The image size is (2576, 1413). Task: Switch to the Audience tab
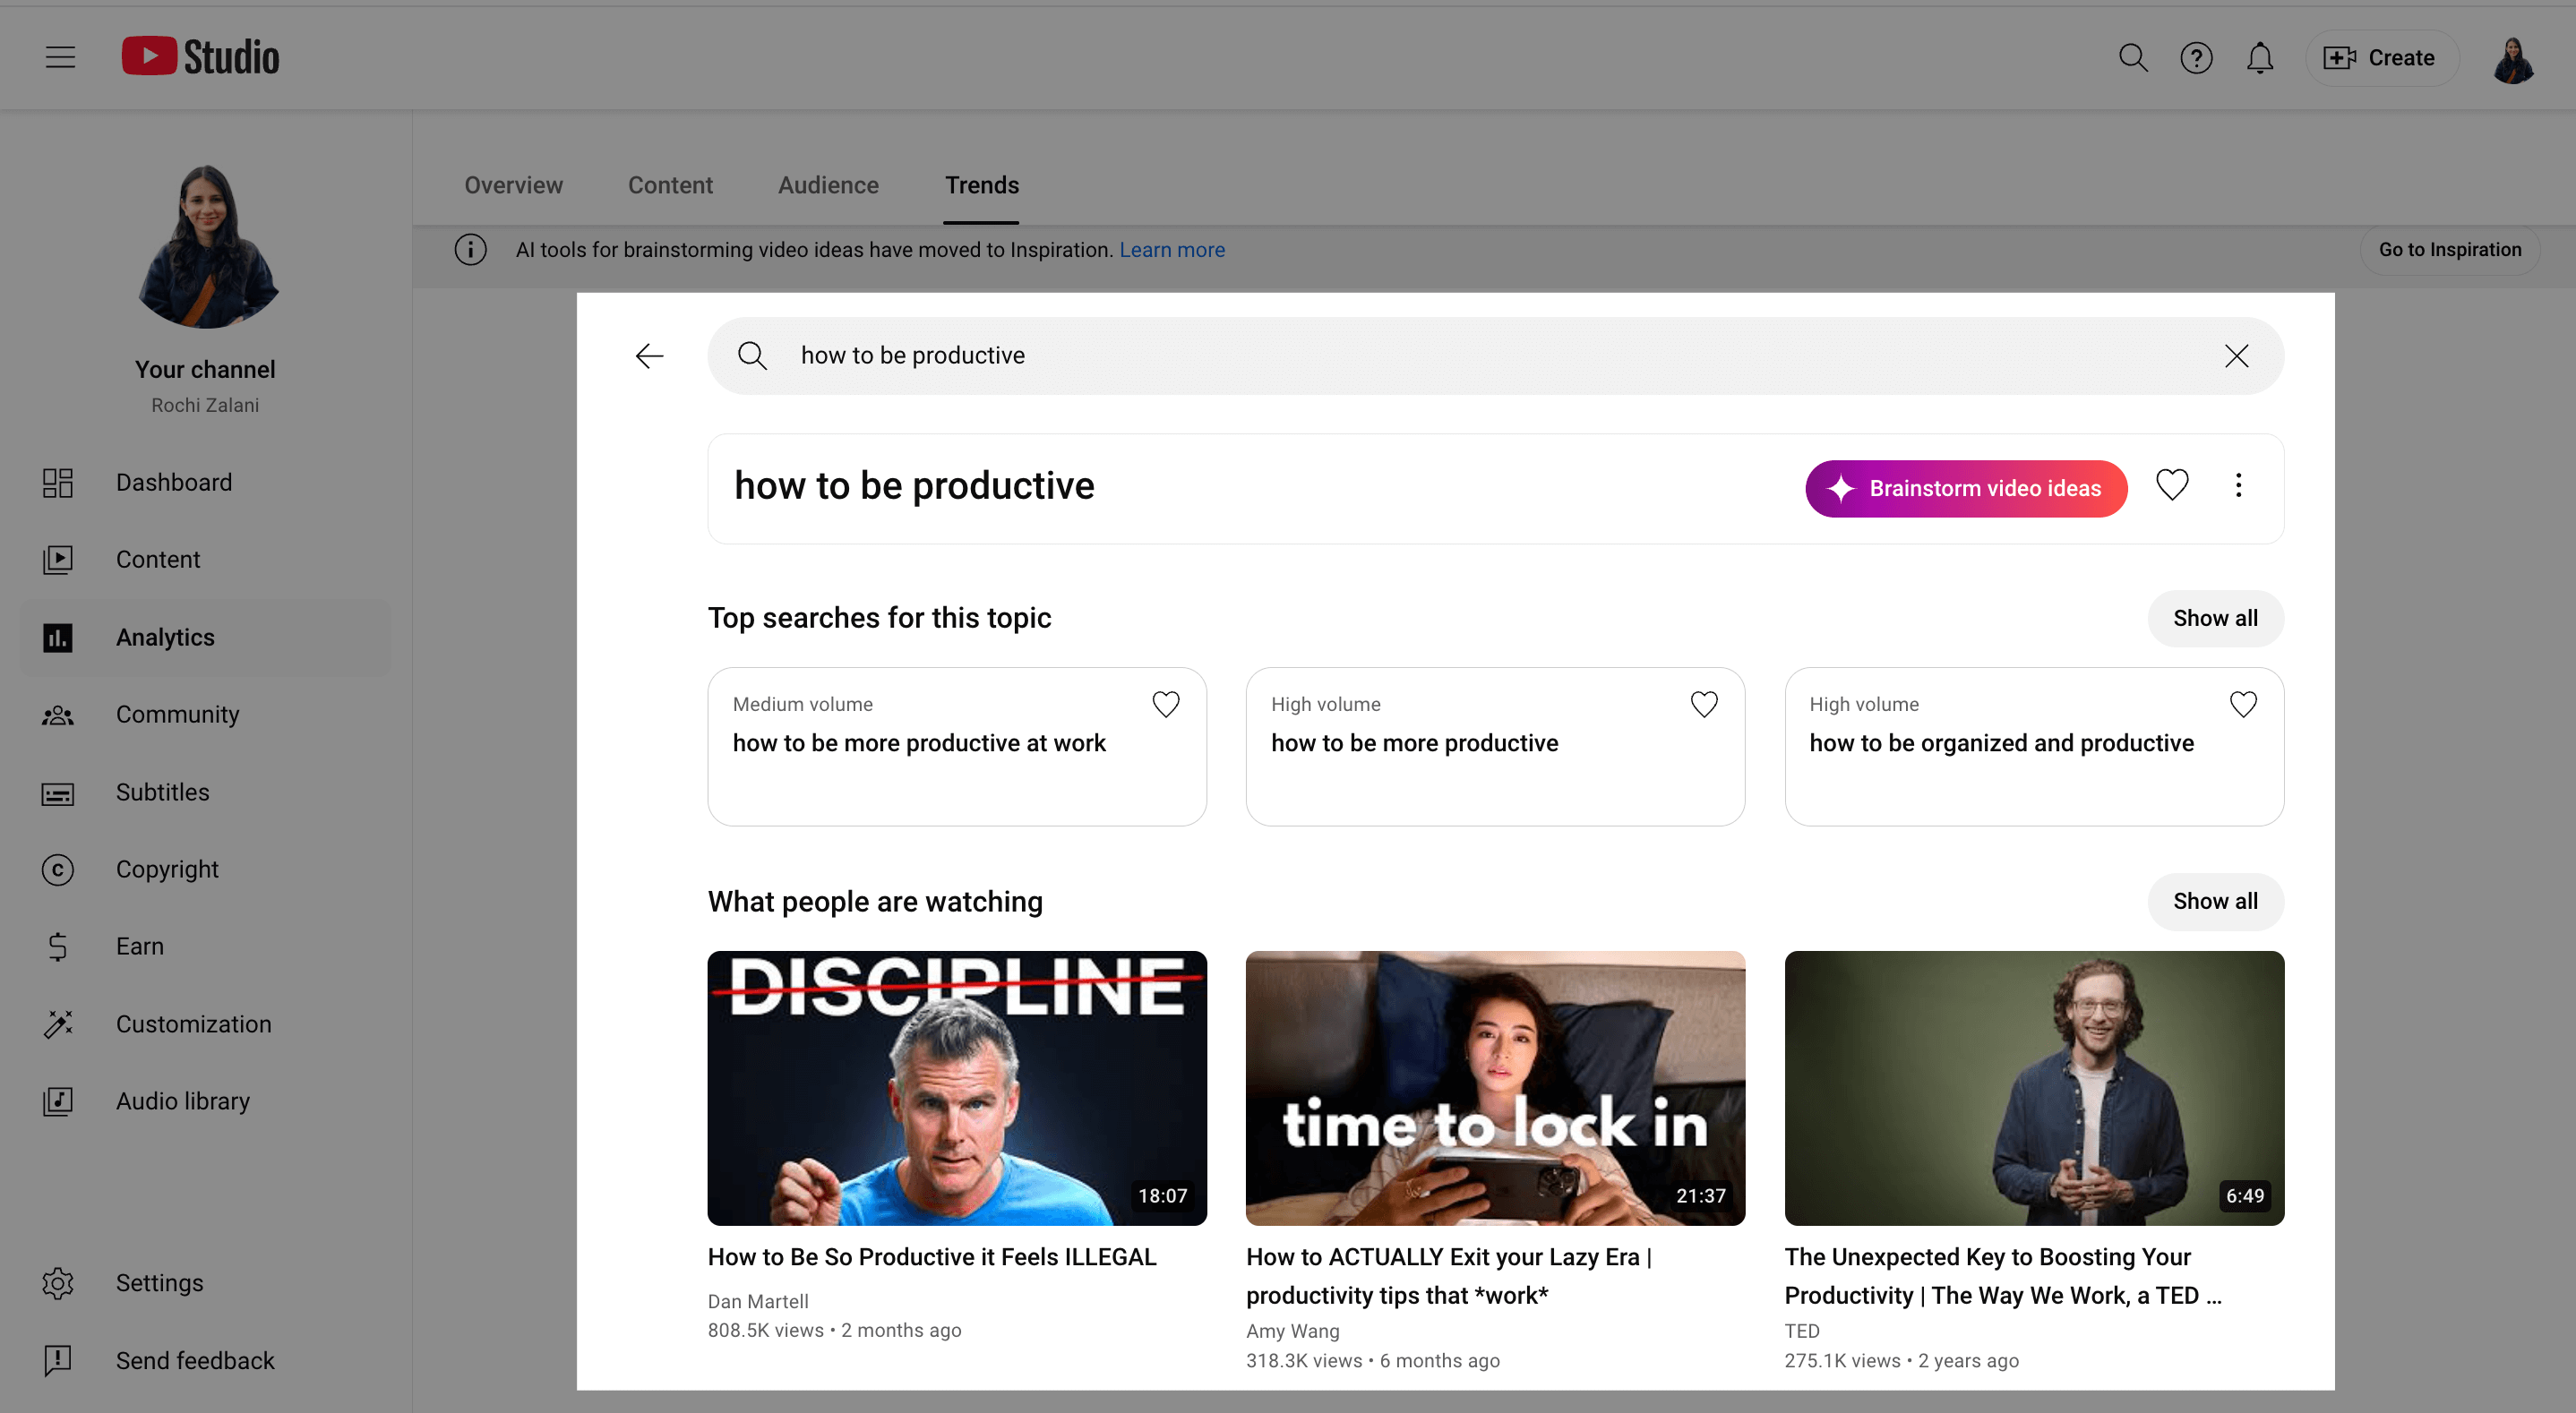coord(828,185)
